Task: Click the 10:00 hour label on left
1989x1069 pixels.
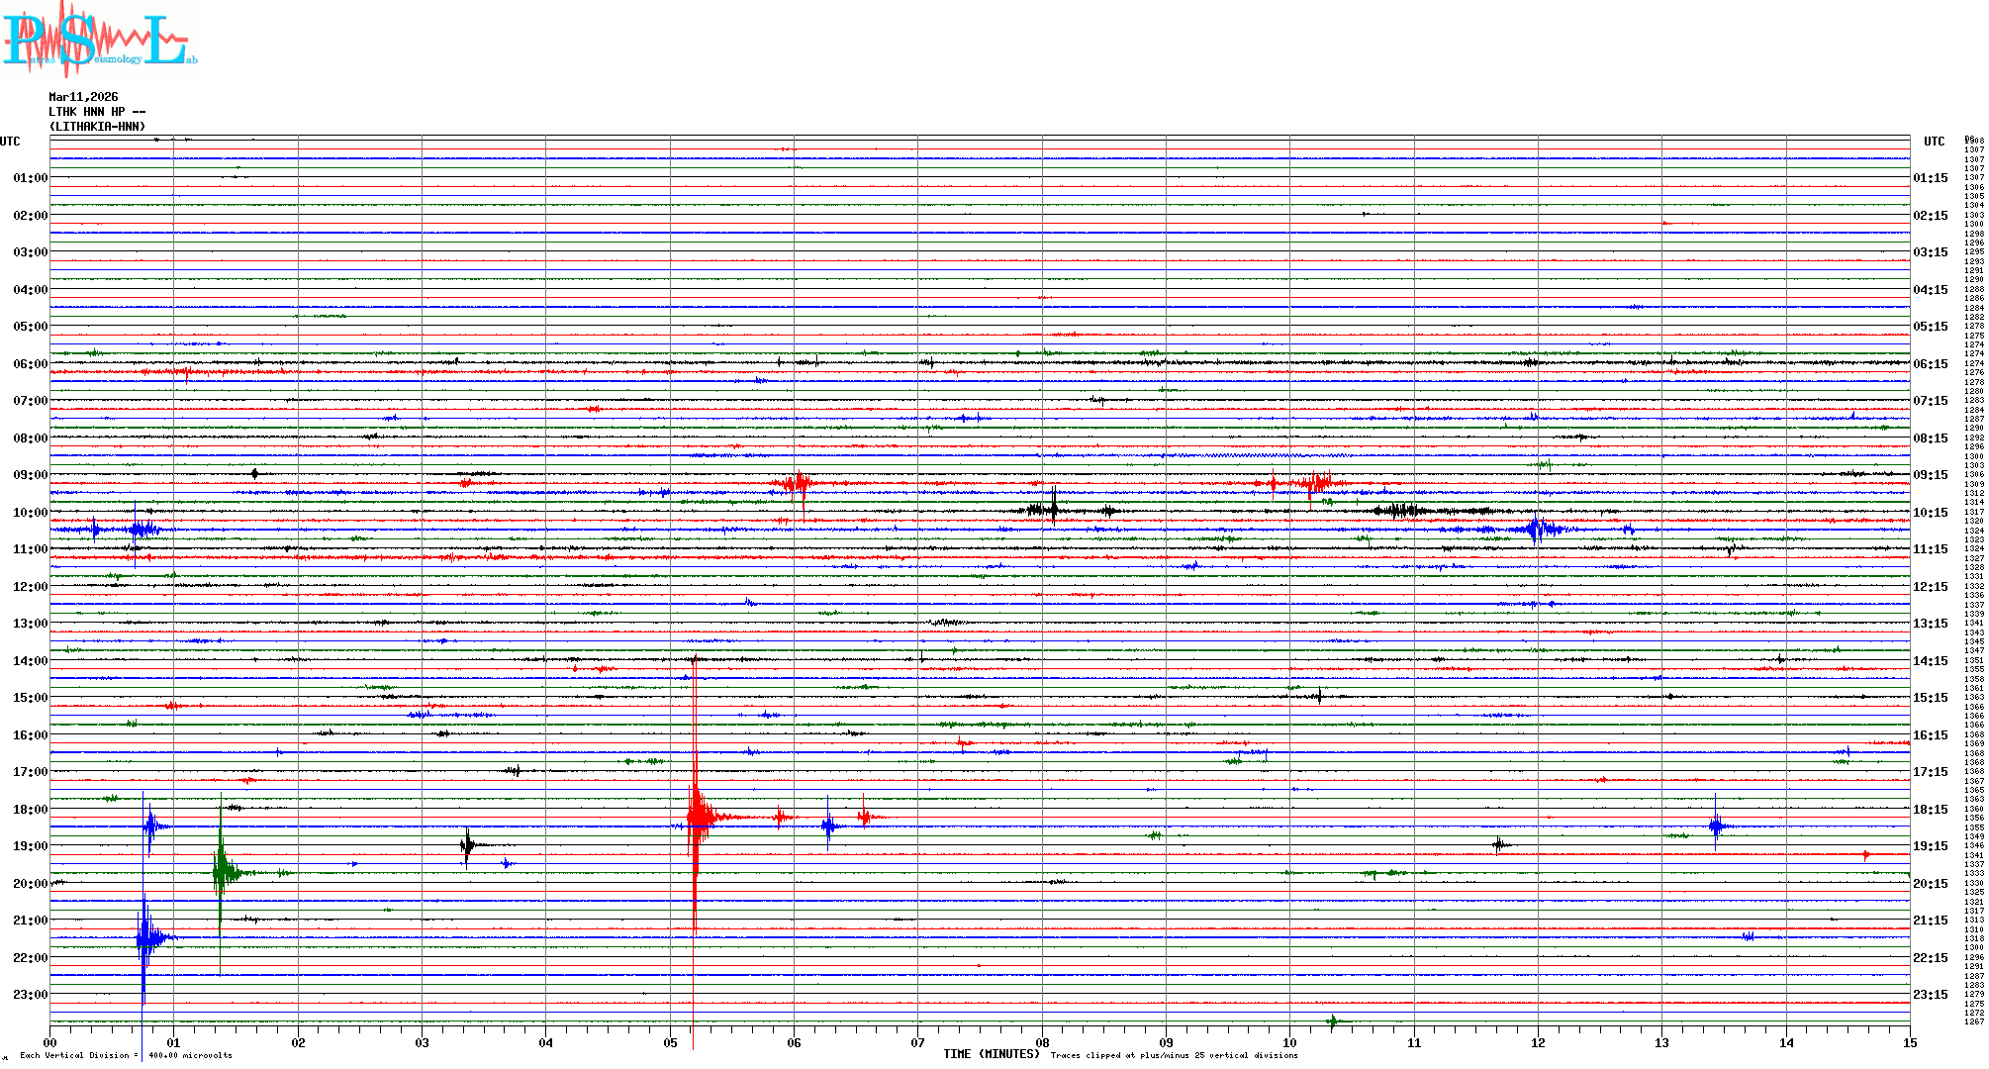Action: [x=30, y=513]
